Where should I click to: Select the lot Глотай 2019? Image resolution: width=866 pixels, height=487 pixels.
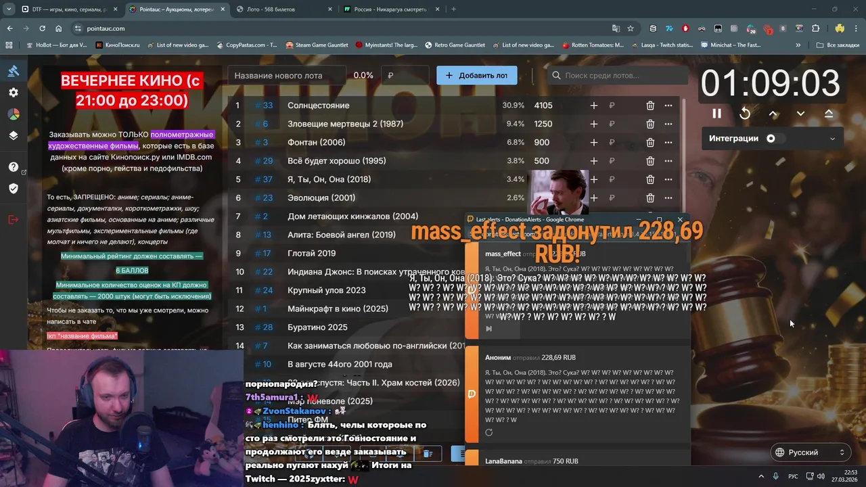click(311, 253)
